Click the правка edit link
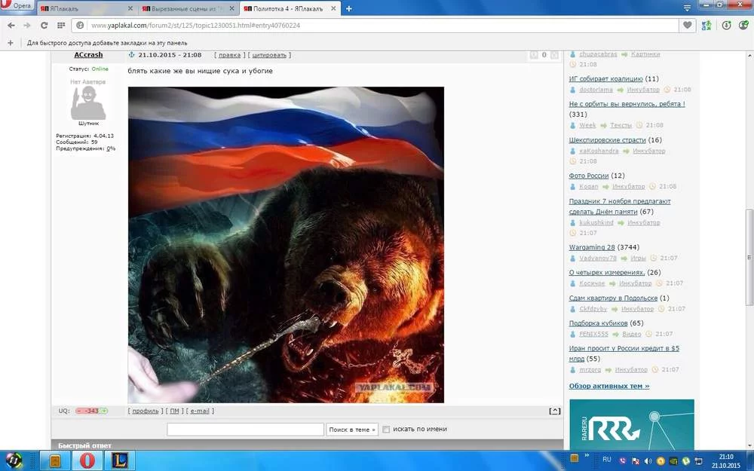Viewport: 754px width, 471px height. [x=229, y=55]
